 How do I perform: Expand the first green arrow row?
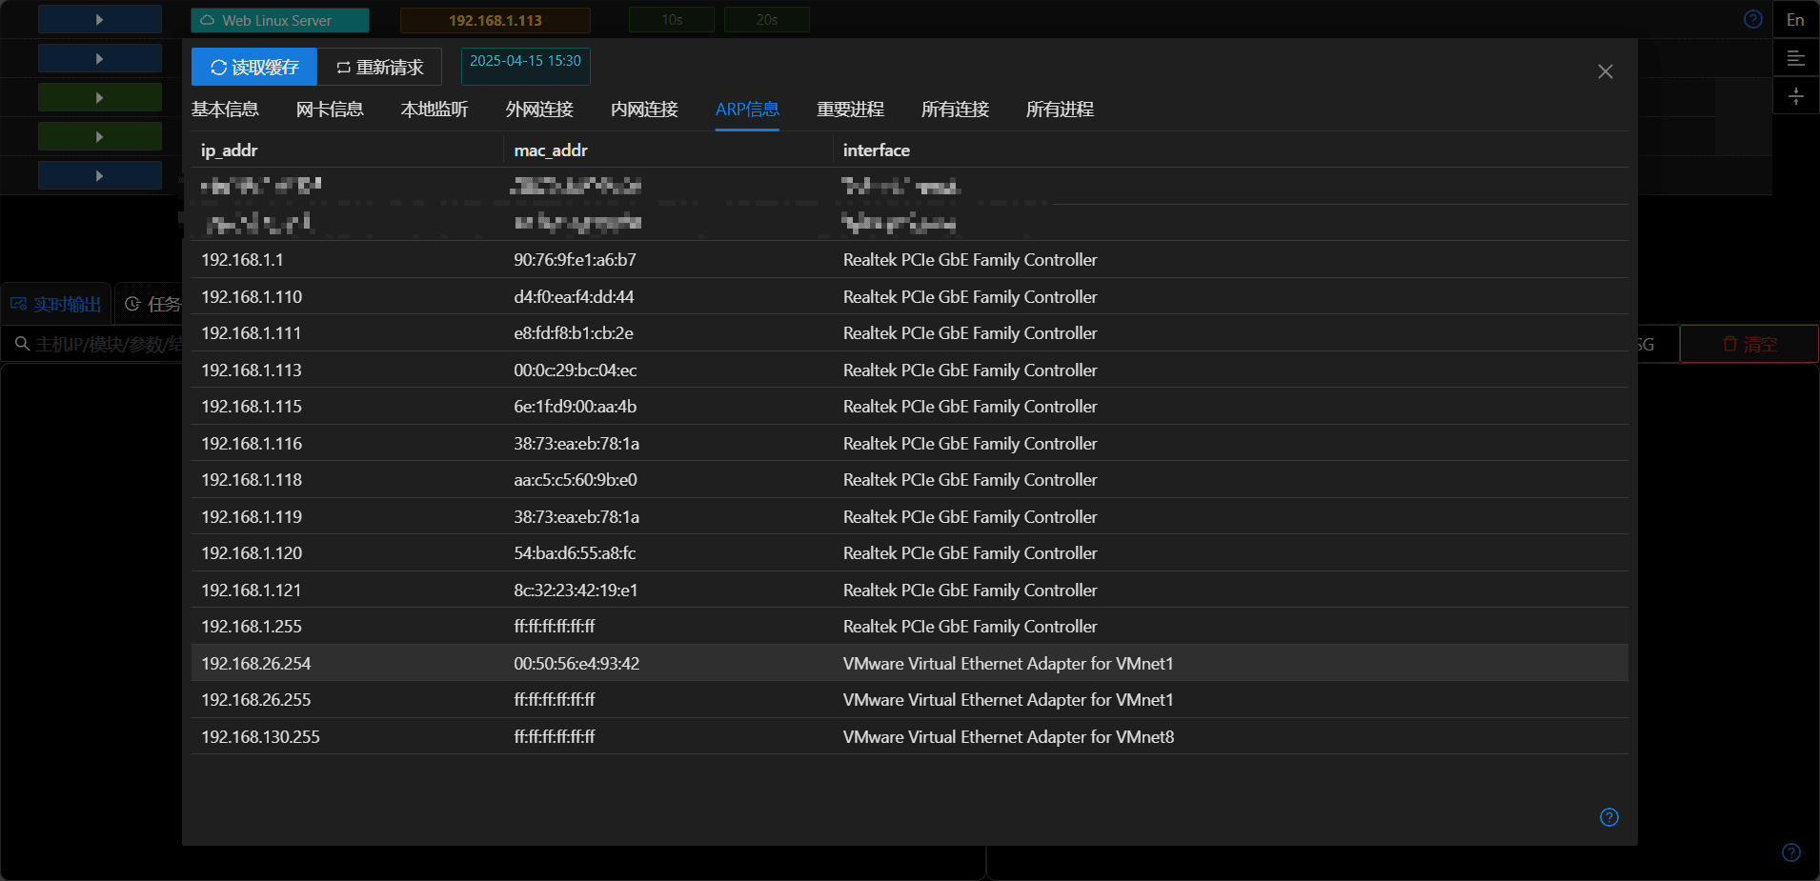100,97
